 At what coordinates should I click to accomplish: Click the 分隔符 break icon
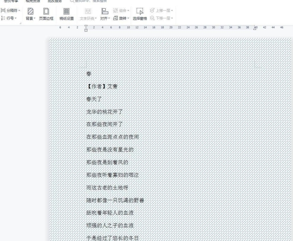coord(3,11)
